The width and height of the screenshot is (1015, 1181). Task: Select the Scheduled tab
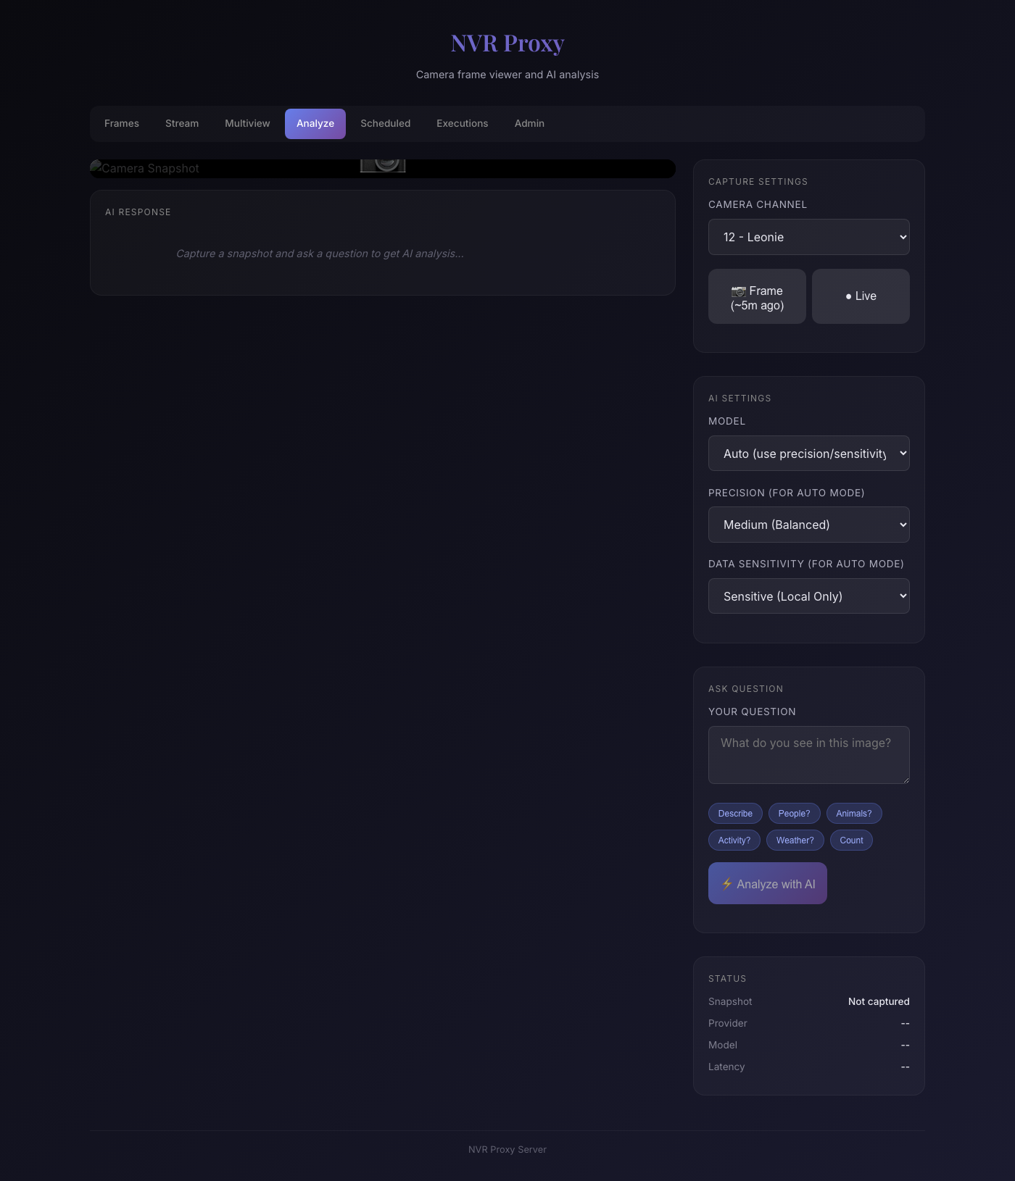point(385,123)
